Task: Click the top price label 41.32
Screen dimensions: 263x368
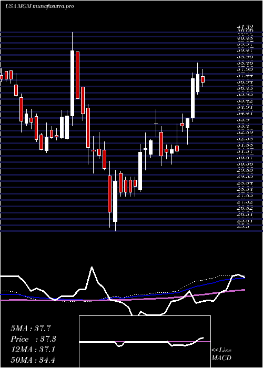Action: coord(245,28)
